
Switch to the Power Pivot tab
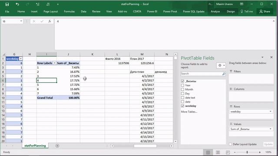point(170,12)
